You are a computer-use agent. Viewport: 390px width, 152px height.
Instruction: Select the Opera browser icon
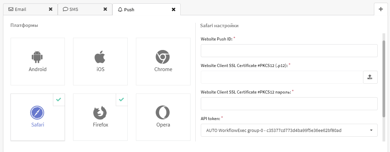coord(163,113)
